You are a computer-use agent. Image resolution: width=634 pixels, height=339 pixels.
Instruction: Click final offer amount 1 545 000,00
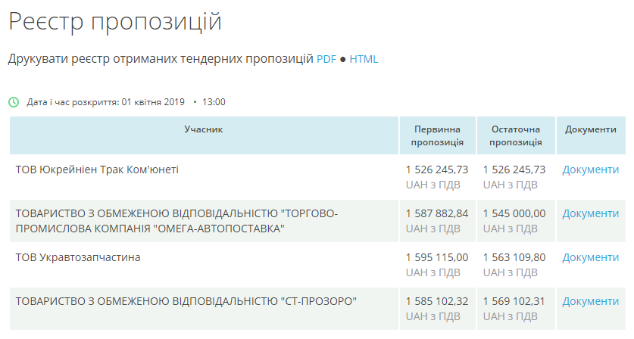point(514,214)
